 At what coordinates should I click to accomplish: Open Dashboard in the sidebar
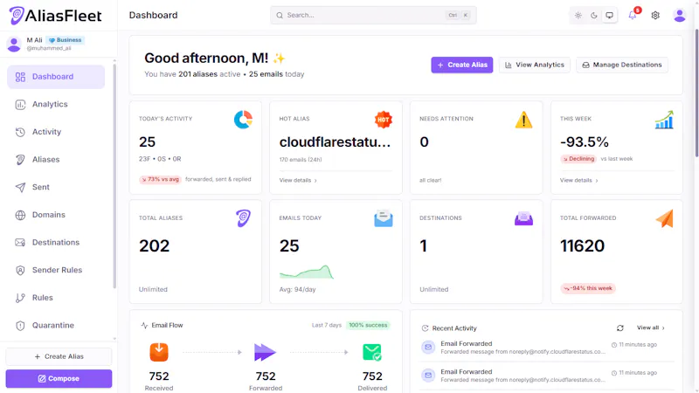point(56,77)
